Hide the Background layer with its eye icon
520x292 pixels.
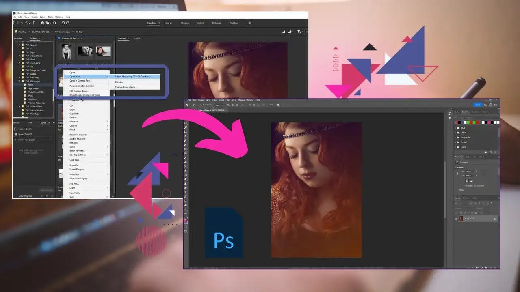pos(456,219)
